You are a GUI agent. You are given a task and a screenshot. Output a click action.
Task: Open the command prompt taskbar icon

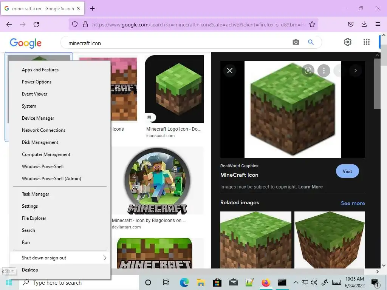(x=282, y=282)
